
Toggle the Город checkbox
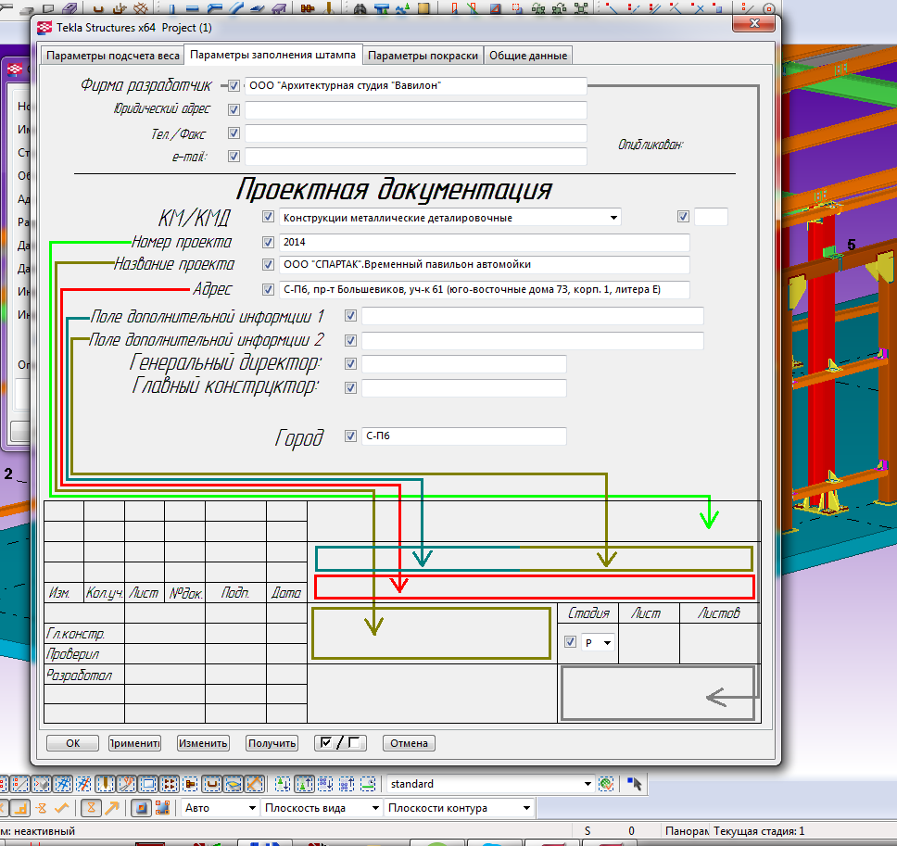[350, 436]
